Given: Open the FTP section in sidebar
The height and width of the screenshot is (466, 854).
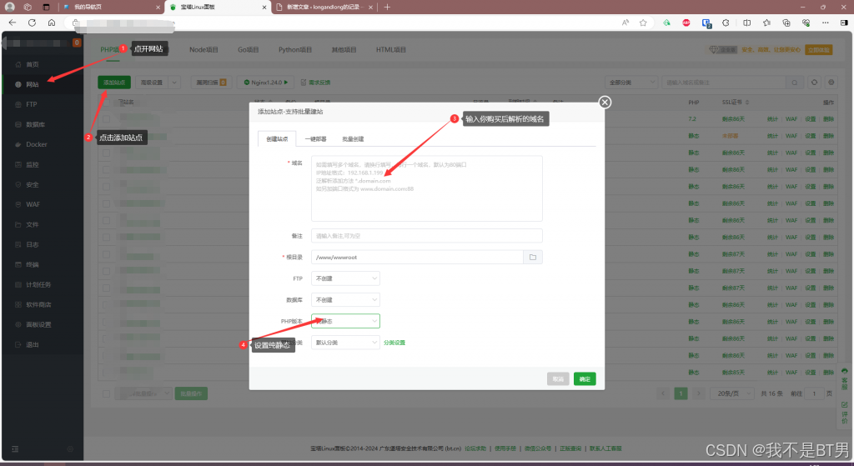Looking at the screenshot, I should (x=31, y=104).
